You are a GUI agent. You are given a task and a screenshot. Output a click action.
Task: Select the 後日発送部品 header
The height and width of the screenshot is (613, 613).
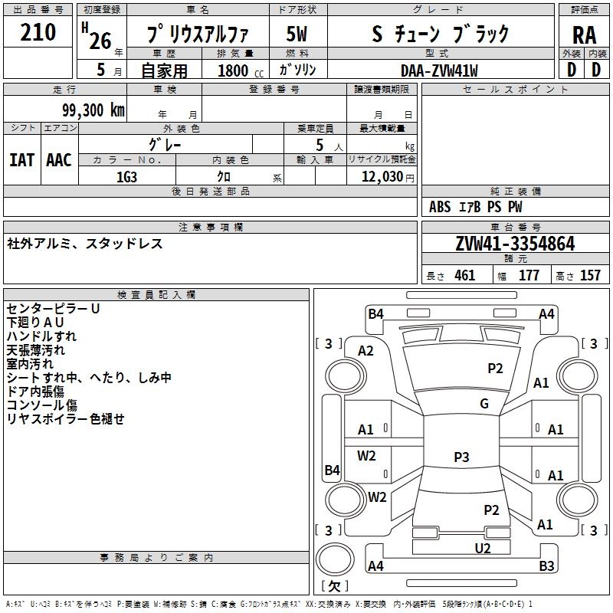211,191
